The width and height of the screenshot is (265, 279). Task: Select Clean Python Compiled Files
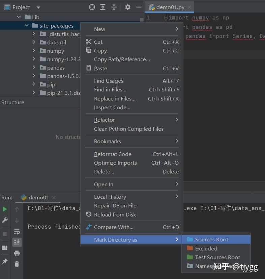click(x=132, y=129)
